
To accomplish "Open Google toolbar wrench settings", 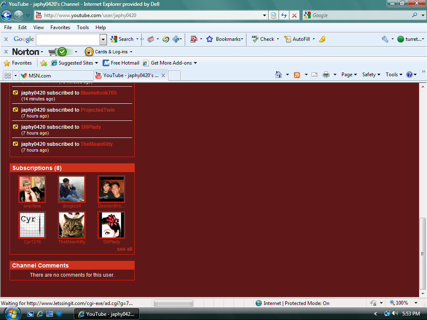I will 385,39.
